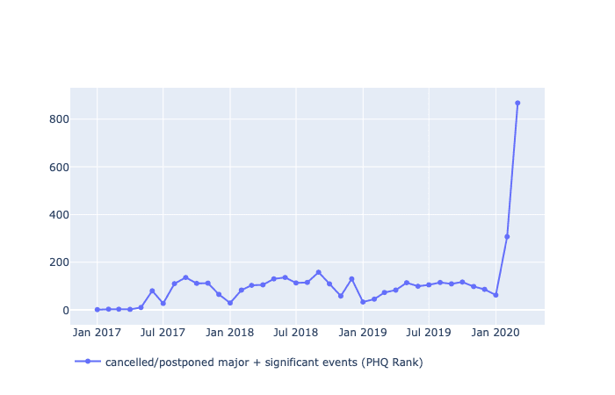Select the 'Jan 2018' x-axis tick label
Screen dimensions: 615x395
[x=229, y=334]
